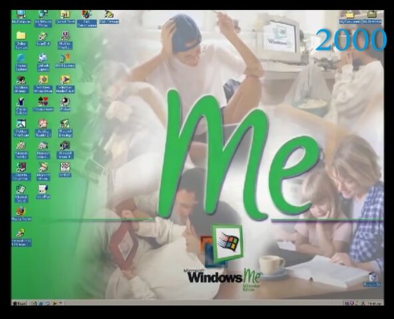Click the clock in the system tray
The width and height of the screenshot is (394, 319).
coord(375,304)
